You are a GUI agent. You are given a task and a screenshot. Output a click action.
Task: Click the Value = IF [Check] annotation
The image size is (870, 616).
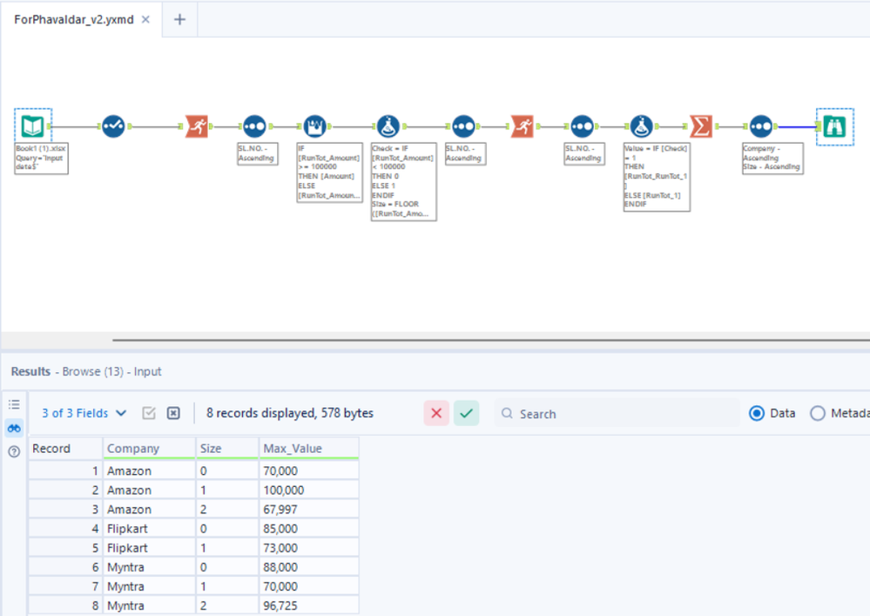click(657, 177)
